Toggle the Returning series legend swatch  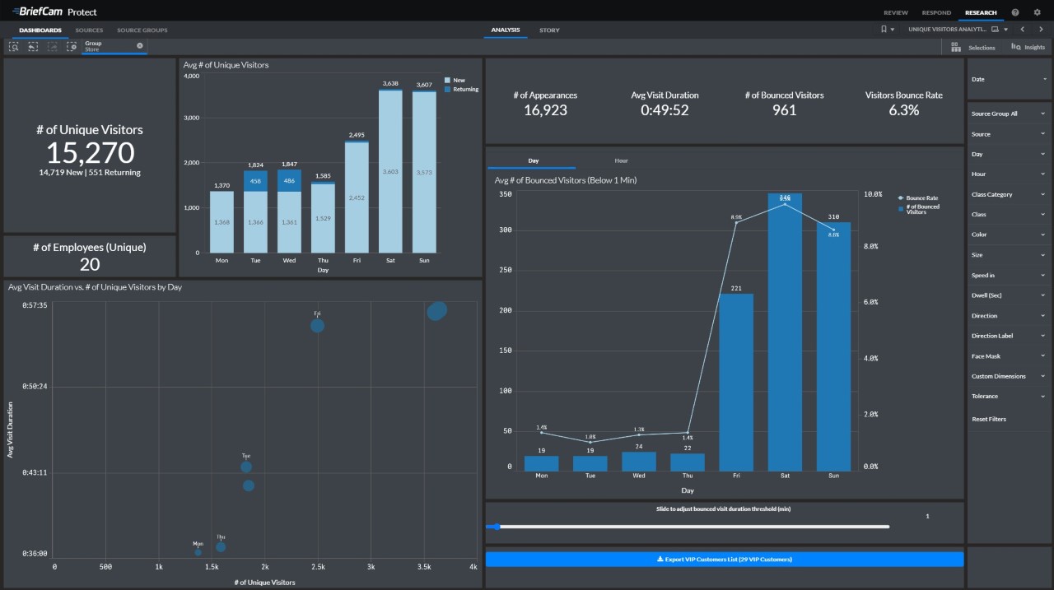click(x=447, y=89)
